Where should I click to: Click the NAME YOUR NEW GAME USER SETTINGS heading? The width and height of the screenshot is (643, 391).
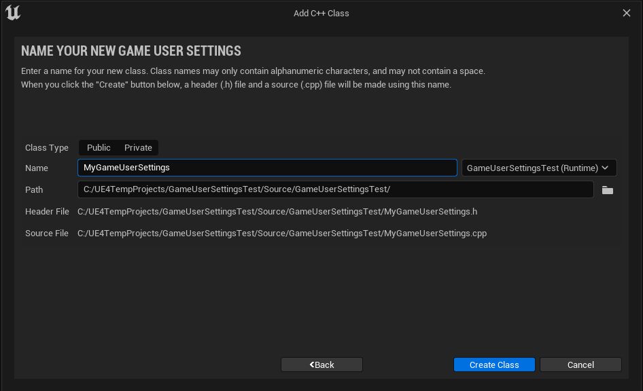(131, 51)
